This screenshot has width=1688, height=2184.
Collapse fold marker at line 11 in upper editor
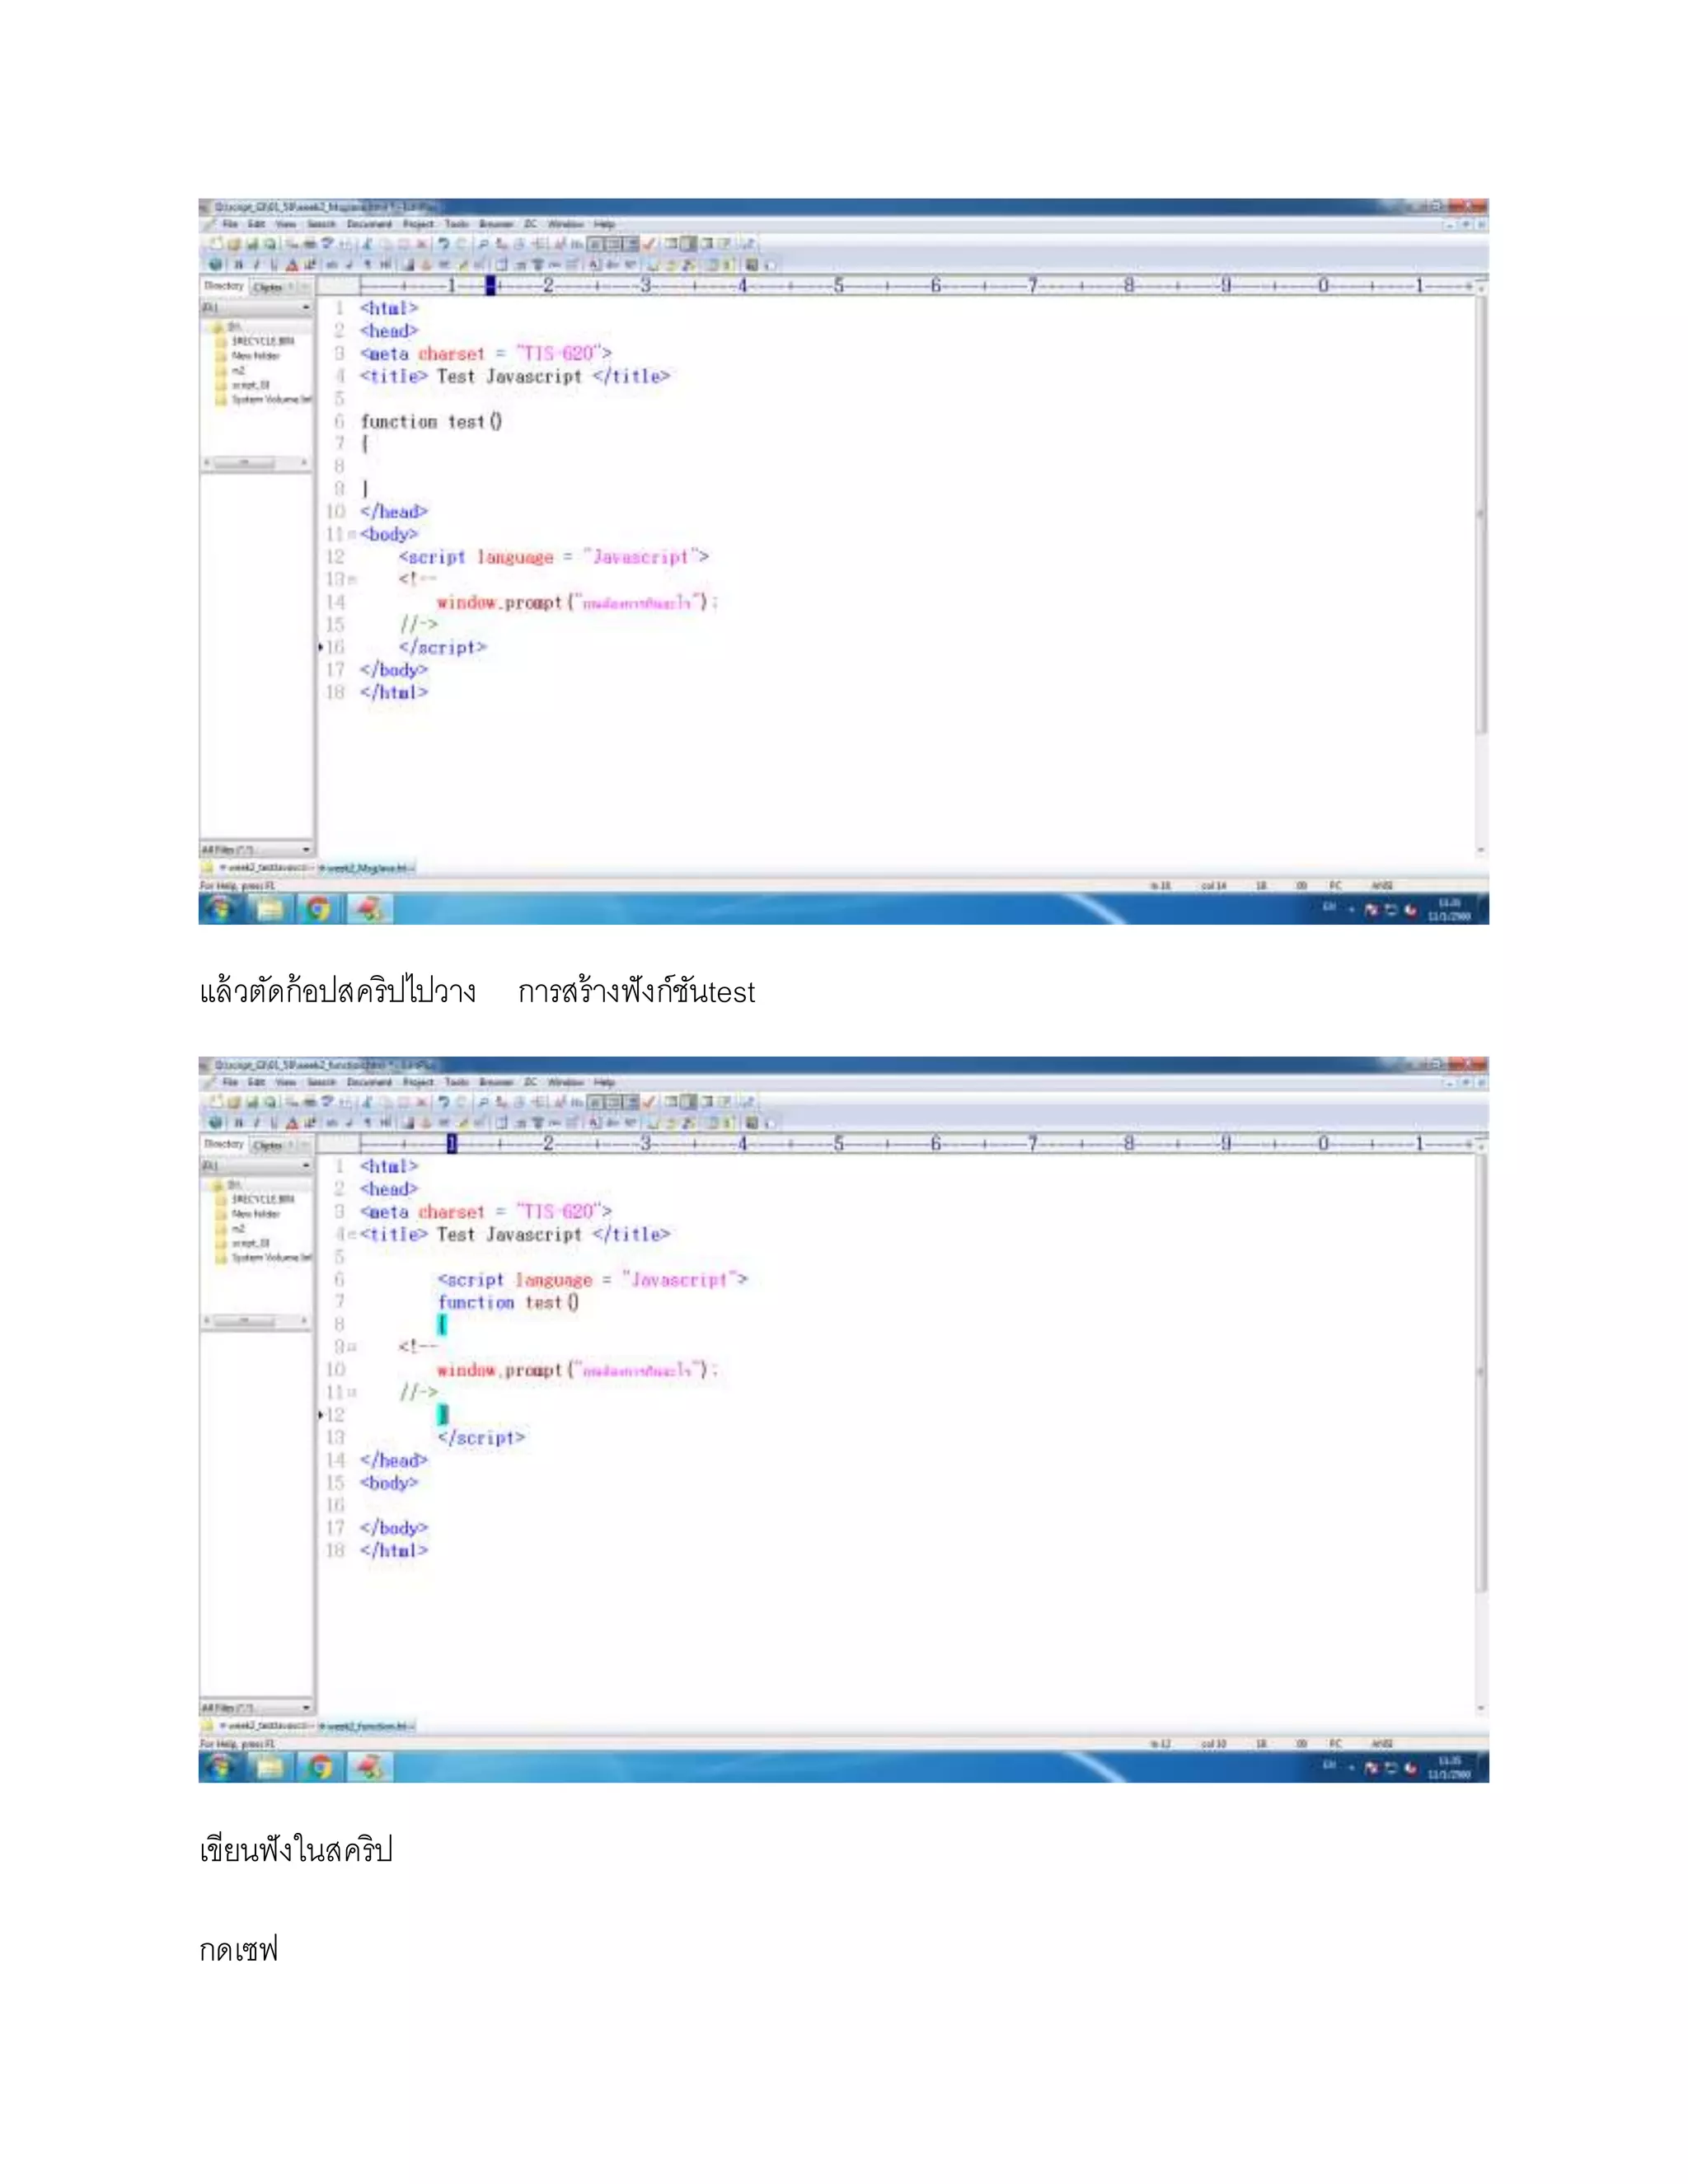[352, 535]
